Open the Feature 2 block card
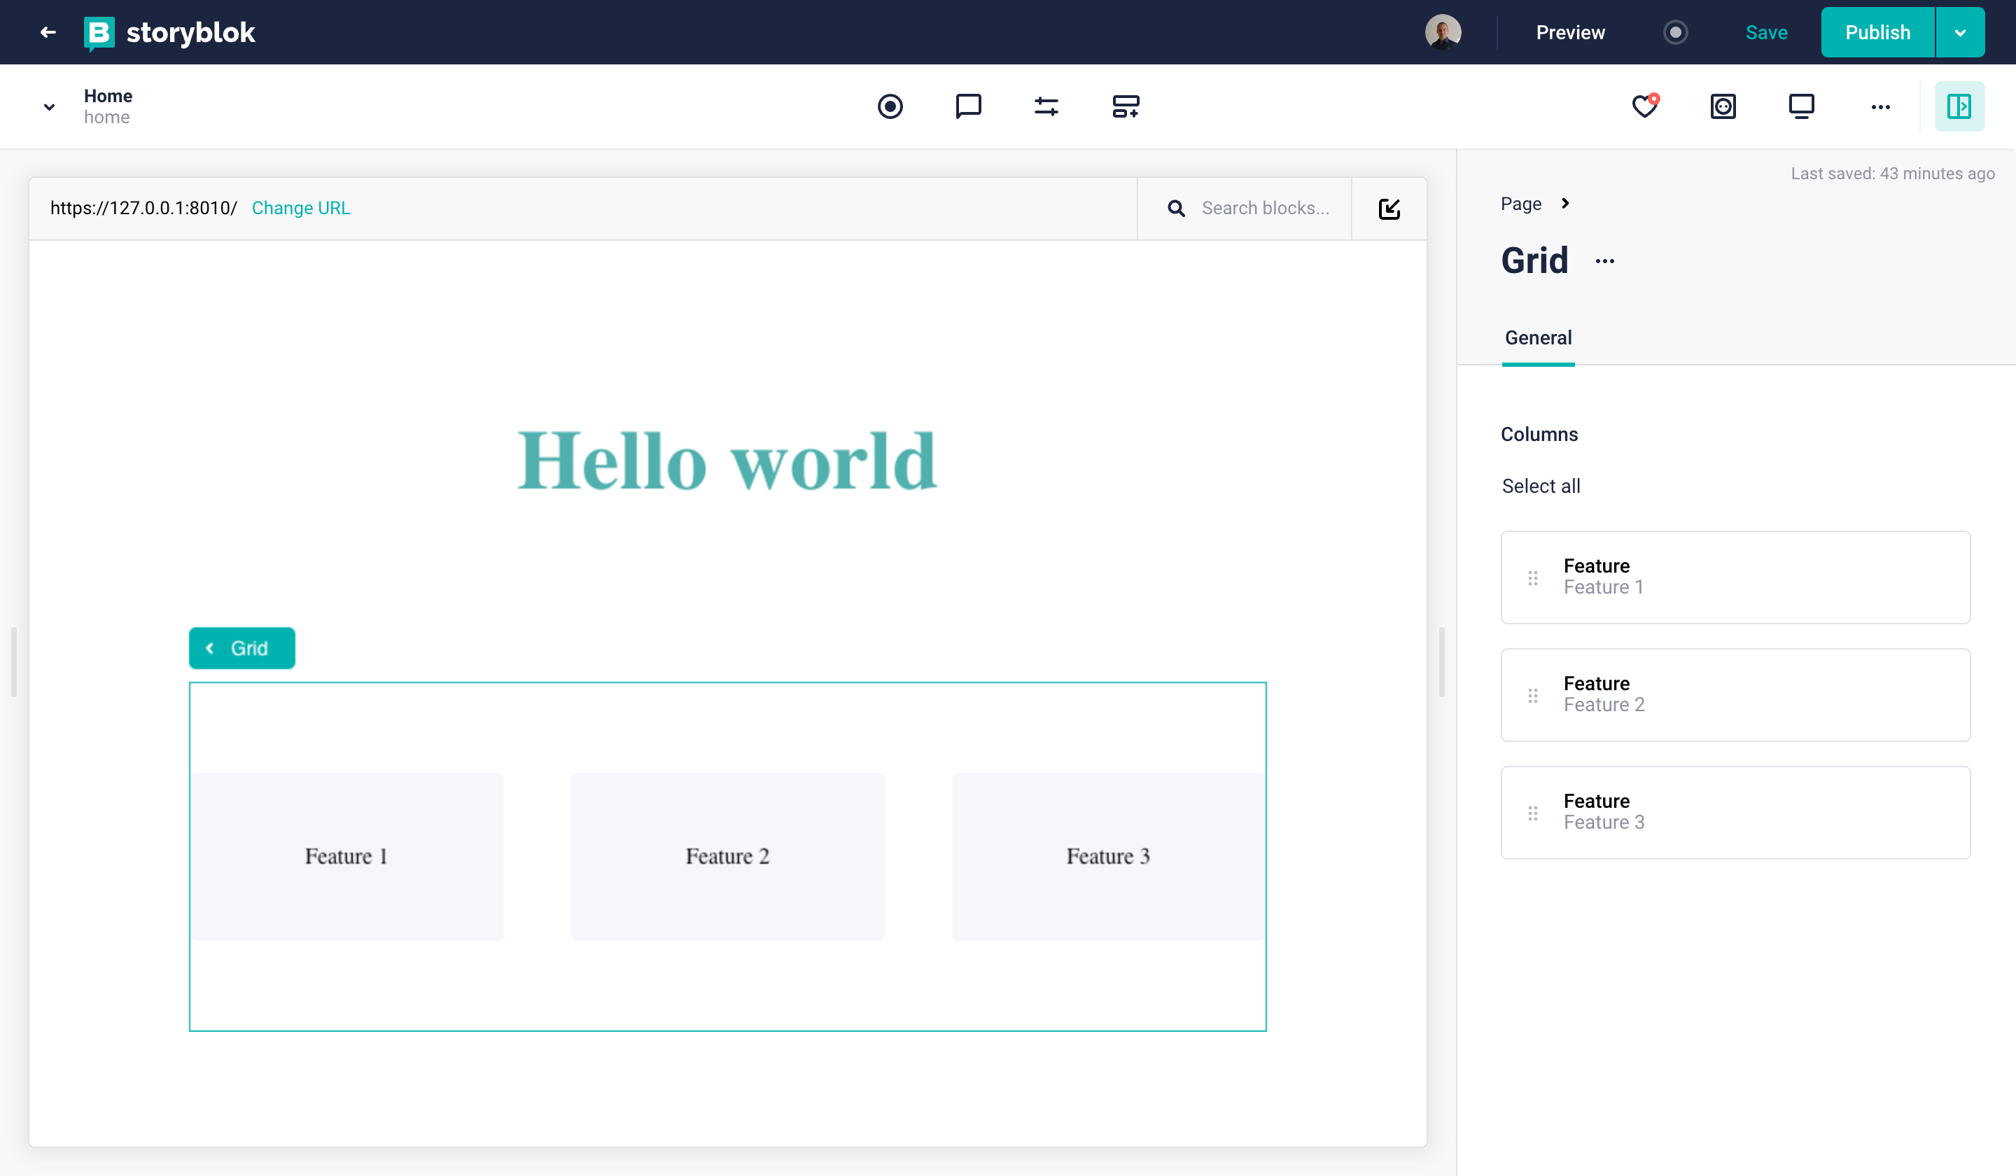Viewport: 2016px width, 1176px height. [x=1735, y=694]
